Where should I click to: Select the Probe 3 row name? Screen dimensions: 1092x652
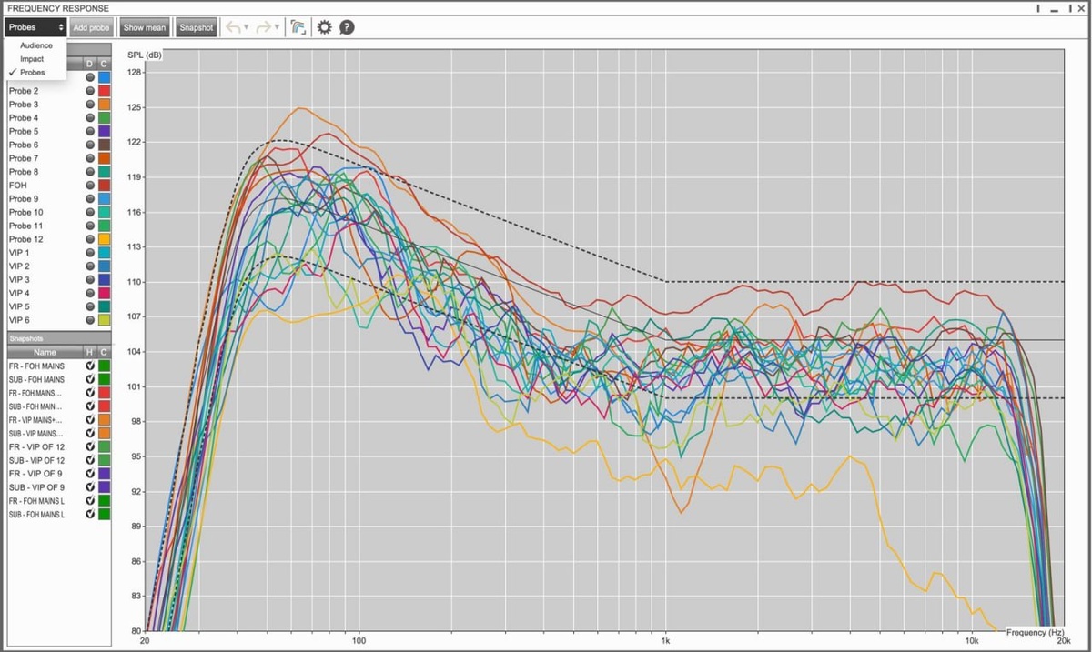pyautogui.click(x=24, y=105)
